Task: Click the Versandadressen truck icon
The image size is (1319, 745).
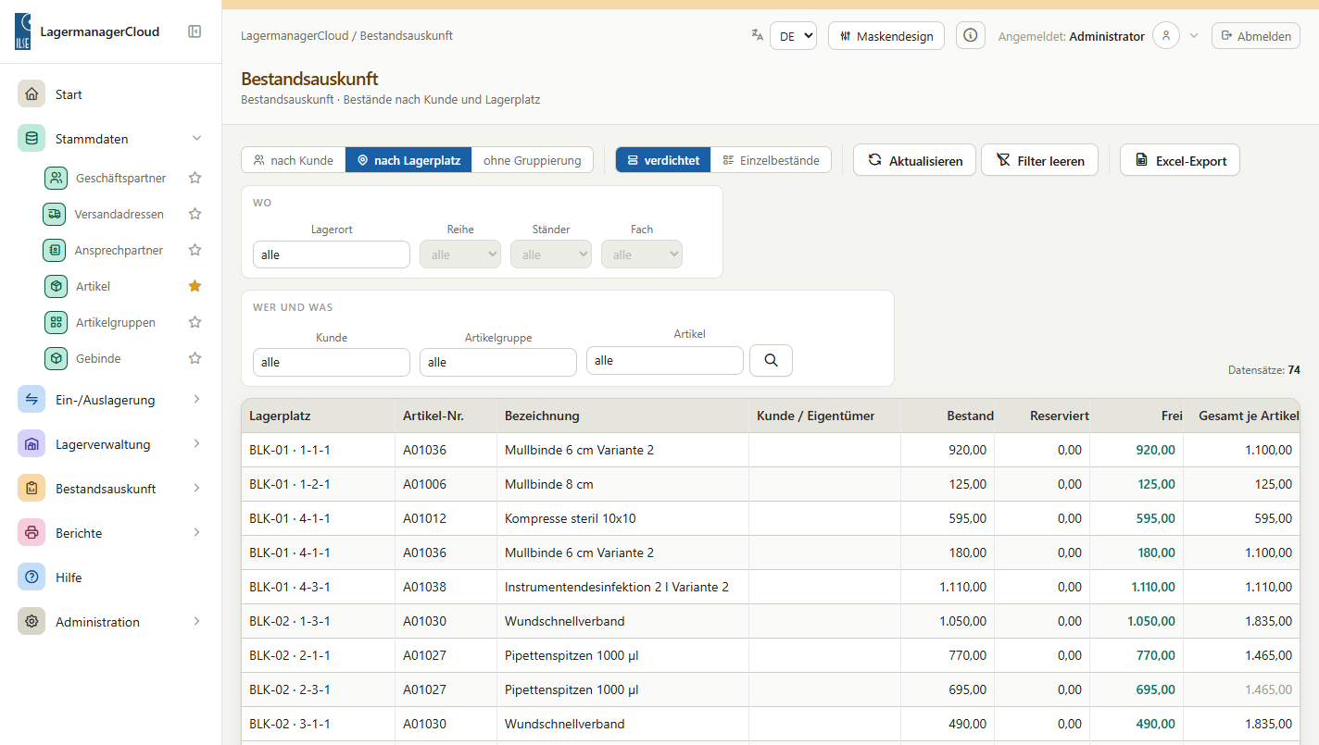Action: [x=56, y=214]
